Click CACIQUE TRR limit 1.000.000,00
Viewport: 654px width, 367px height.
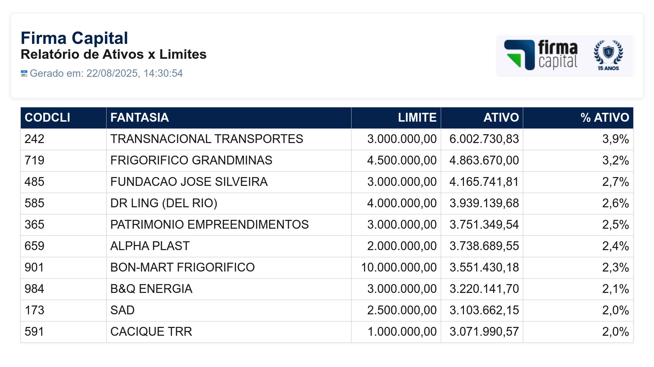402,332
